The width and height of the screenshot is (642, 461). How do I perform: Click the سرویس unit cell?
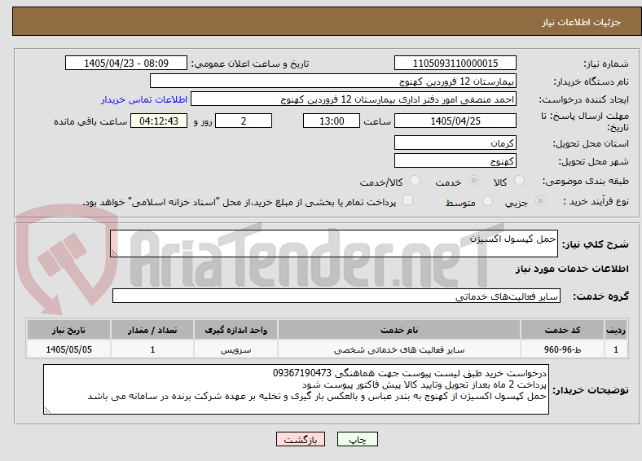coord(235,349)
